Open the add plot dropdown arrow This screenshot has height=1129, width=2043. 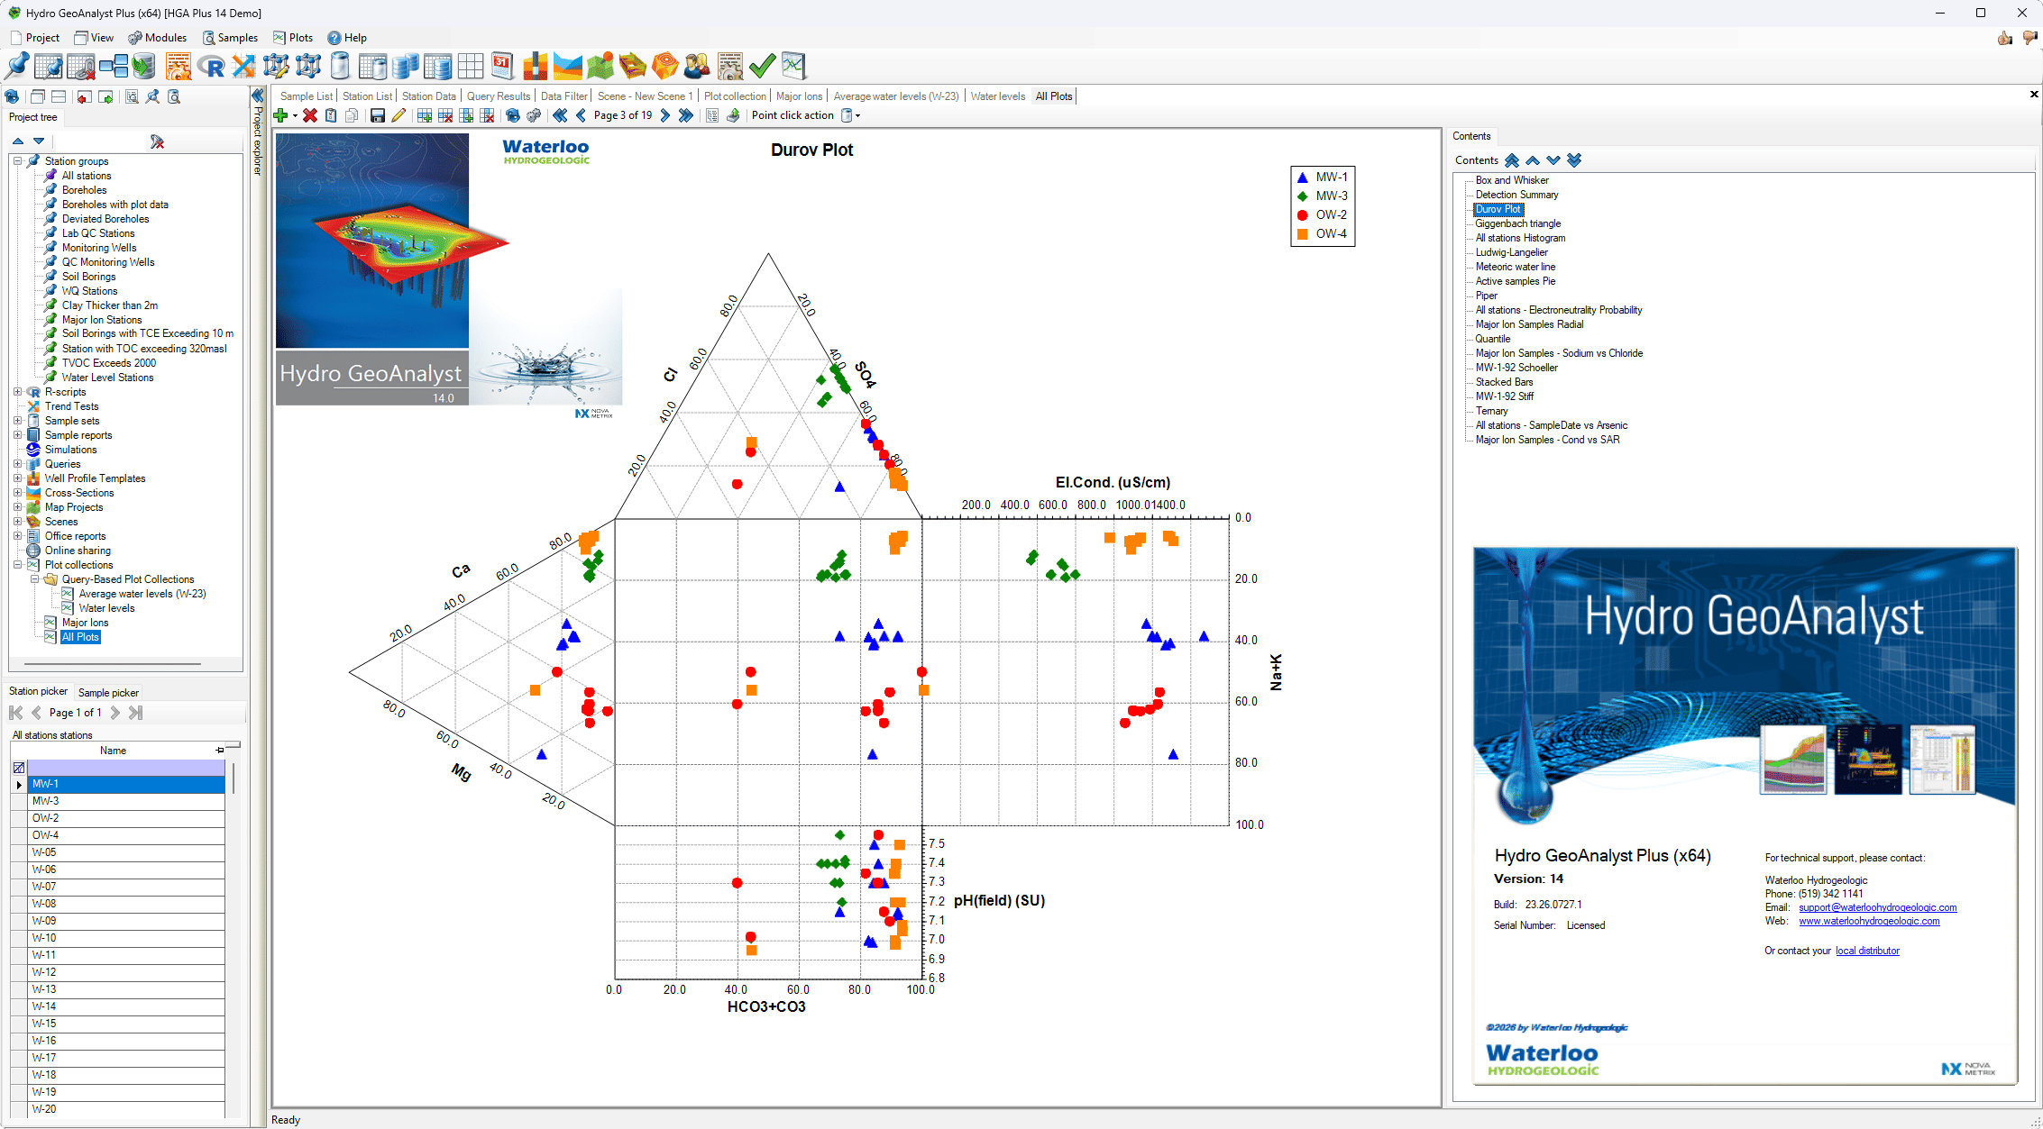tap(295, 115)
